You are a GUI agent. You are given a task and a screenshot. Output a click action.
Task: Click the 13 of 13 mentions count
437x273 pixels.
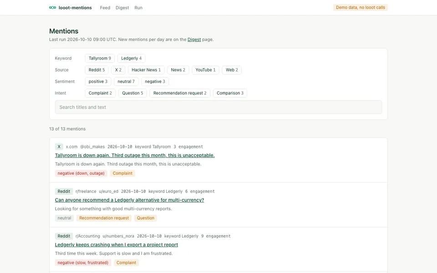[67, 129]
